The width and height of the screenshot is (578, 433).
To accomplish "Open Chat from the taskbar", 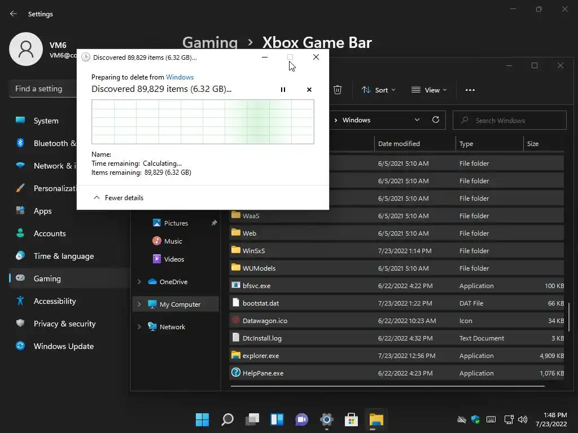I will (x=301, y=419).
